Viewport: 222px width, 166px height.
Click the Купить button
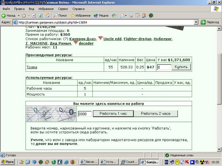click(181, 67)
